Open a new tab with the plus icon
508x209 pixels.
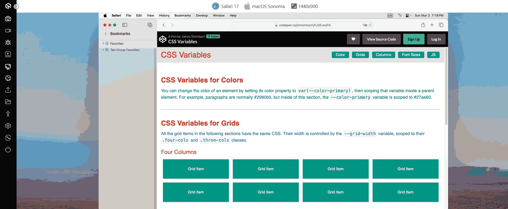click(432, 25)
